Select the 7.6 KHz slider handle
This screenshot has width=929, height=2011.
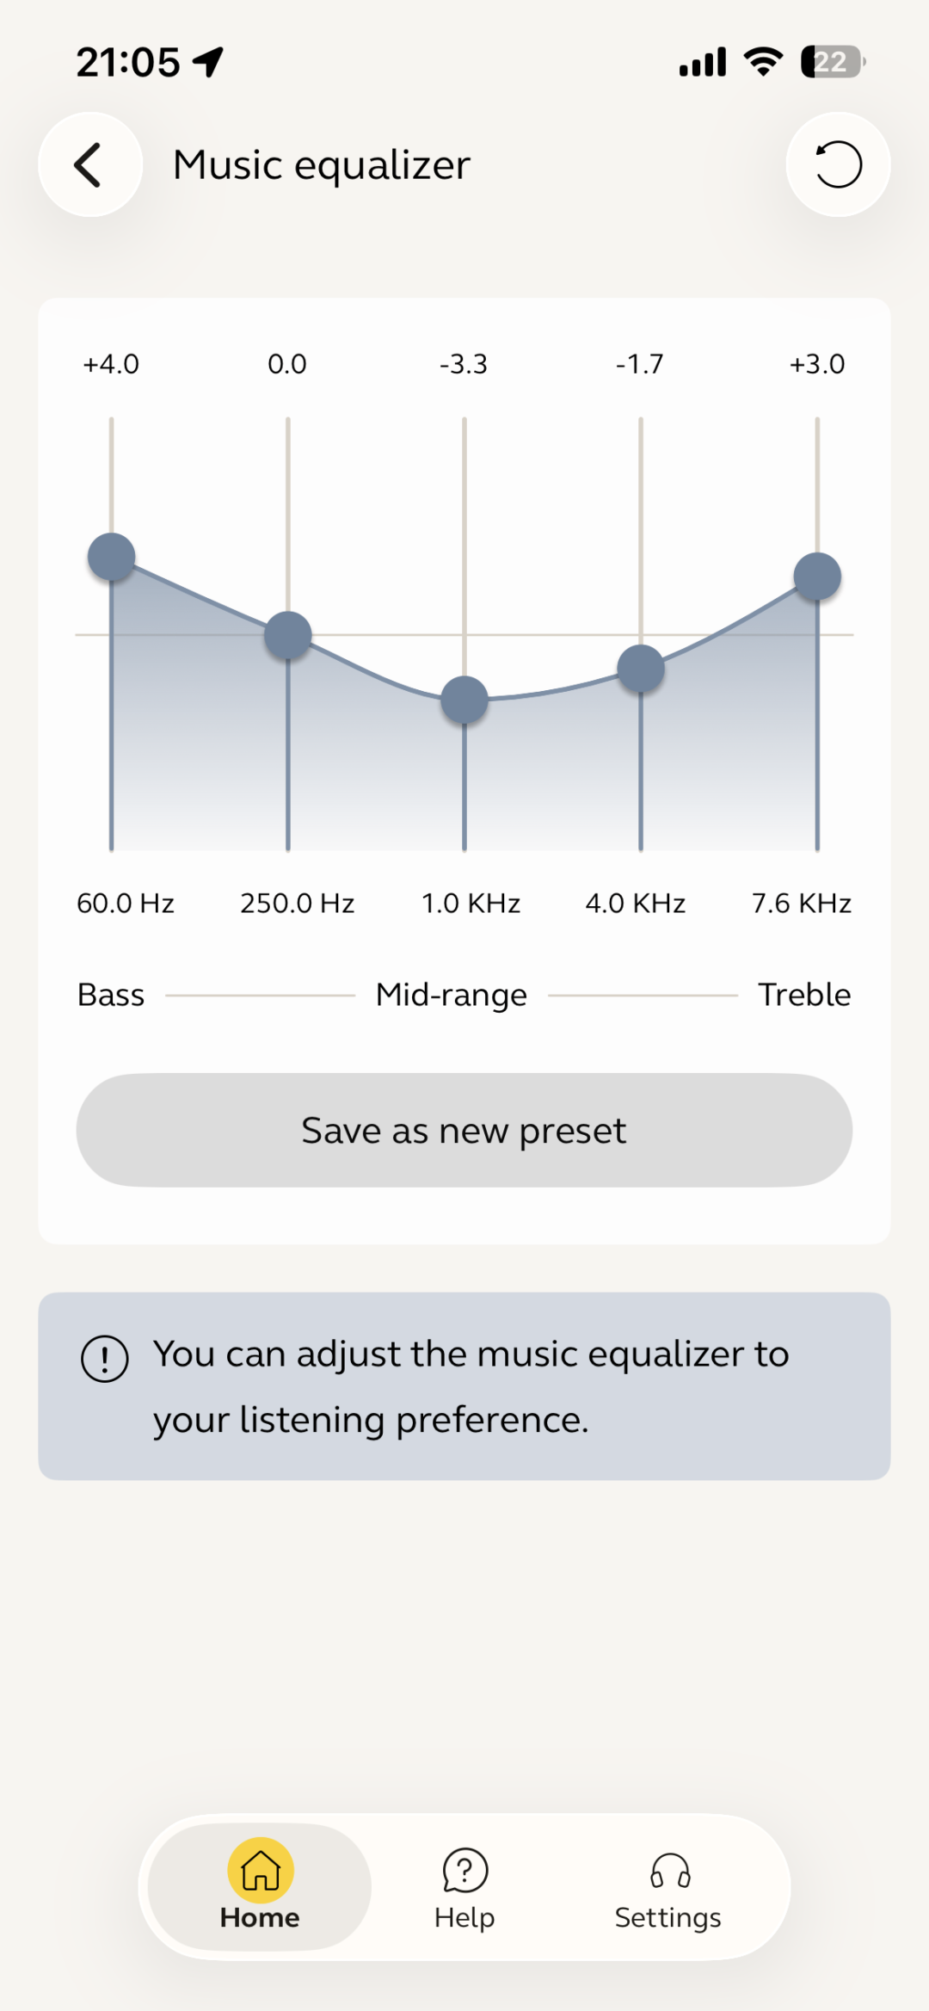click(817, 577)
